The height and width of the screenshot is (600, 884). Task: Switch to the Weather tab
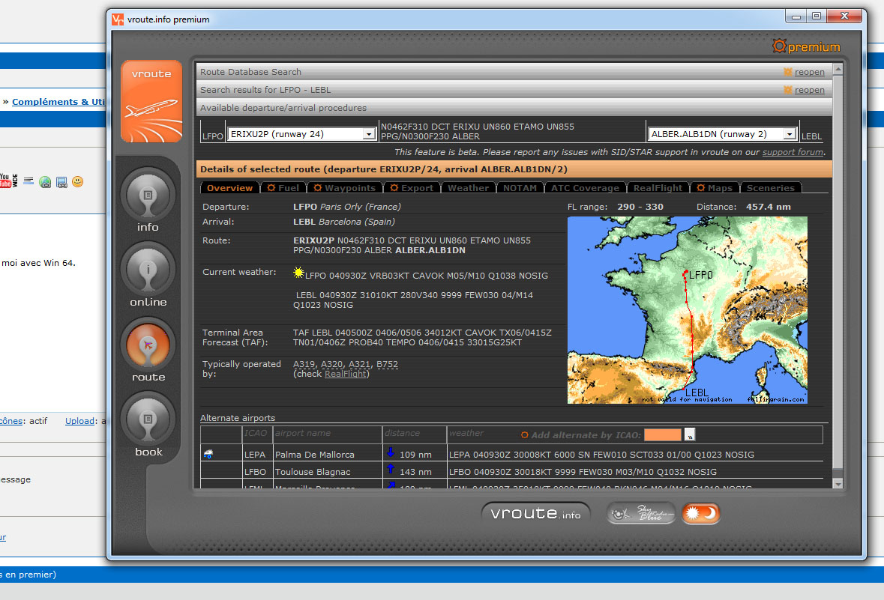pos(468,187)
